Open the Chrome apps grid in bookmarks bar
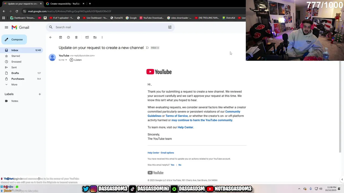Screen dimensions: 344x193 click(x=3, y=18)
